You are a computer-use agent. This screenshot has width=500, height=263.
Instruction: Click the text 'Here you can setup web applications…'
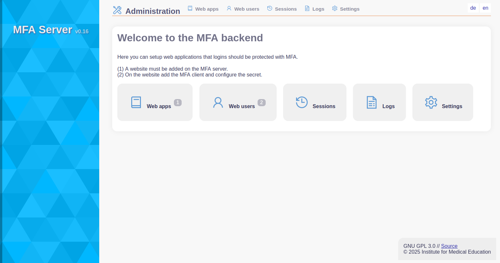point(207,57)
